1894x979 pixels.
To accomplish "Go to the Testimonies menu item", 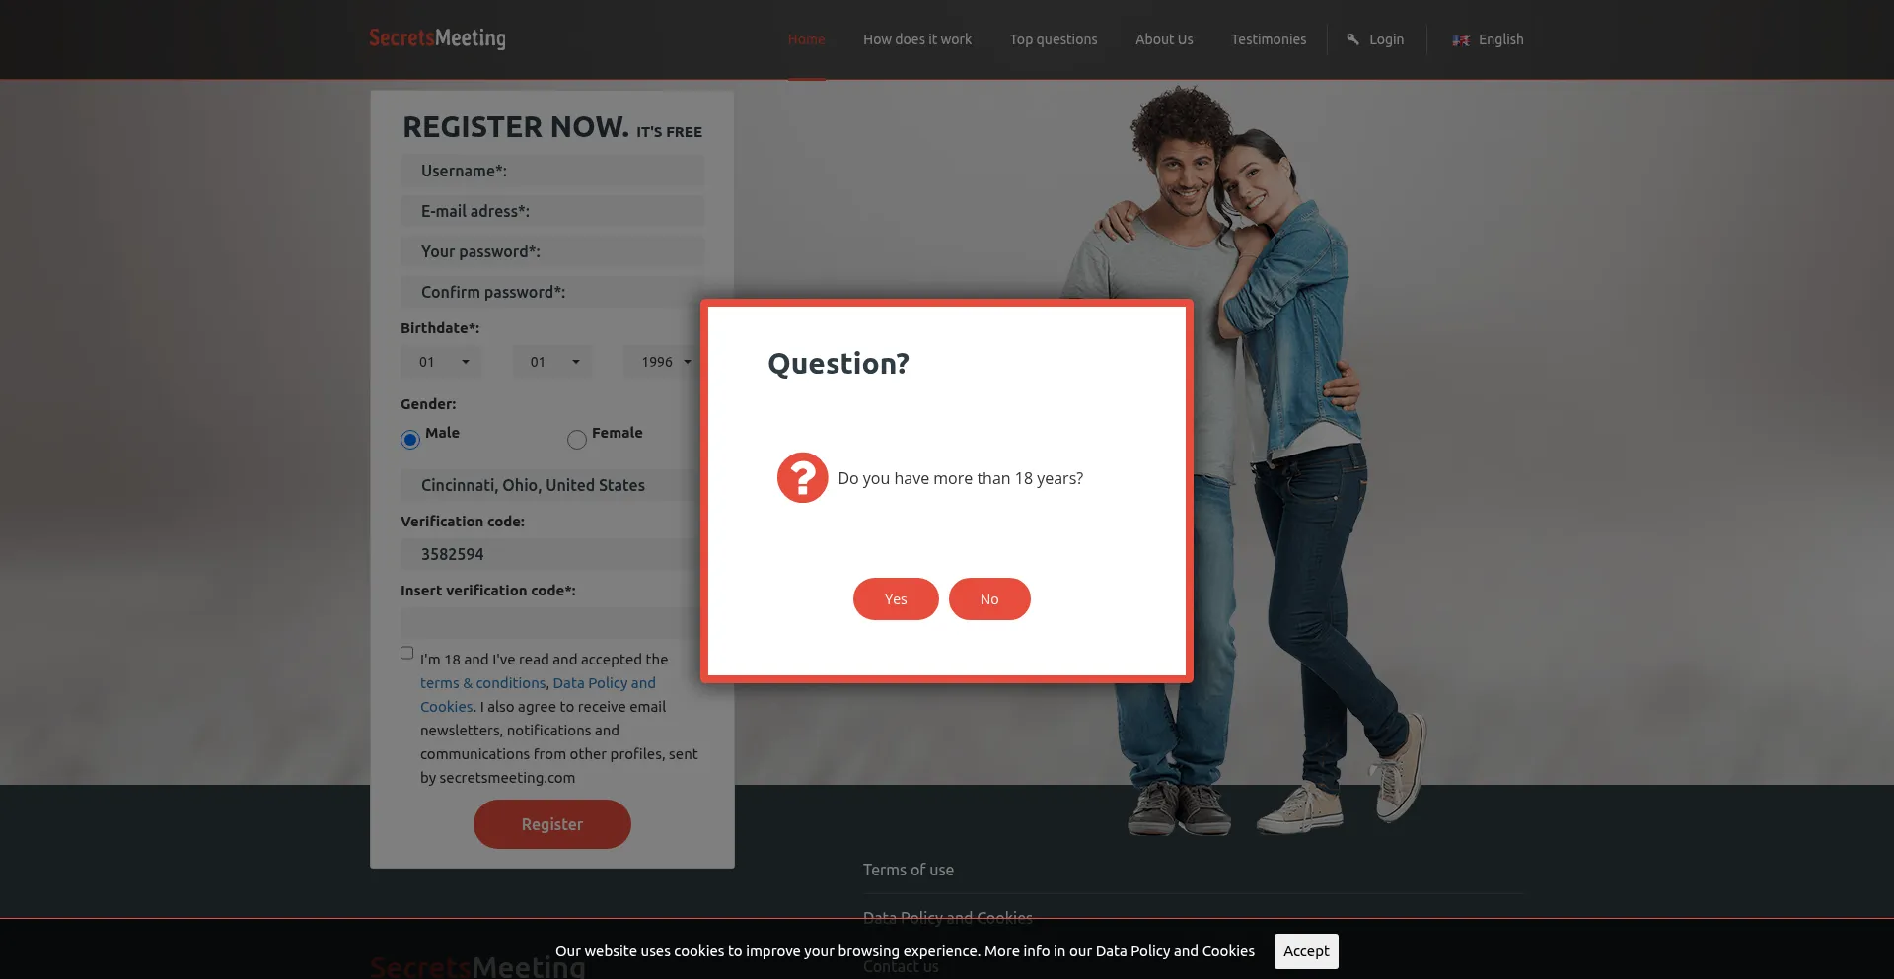I will (x=1269, y=39).
